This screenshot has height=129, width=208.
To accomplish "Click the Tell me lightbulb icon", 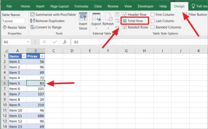I will click(193, 6).
